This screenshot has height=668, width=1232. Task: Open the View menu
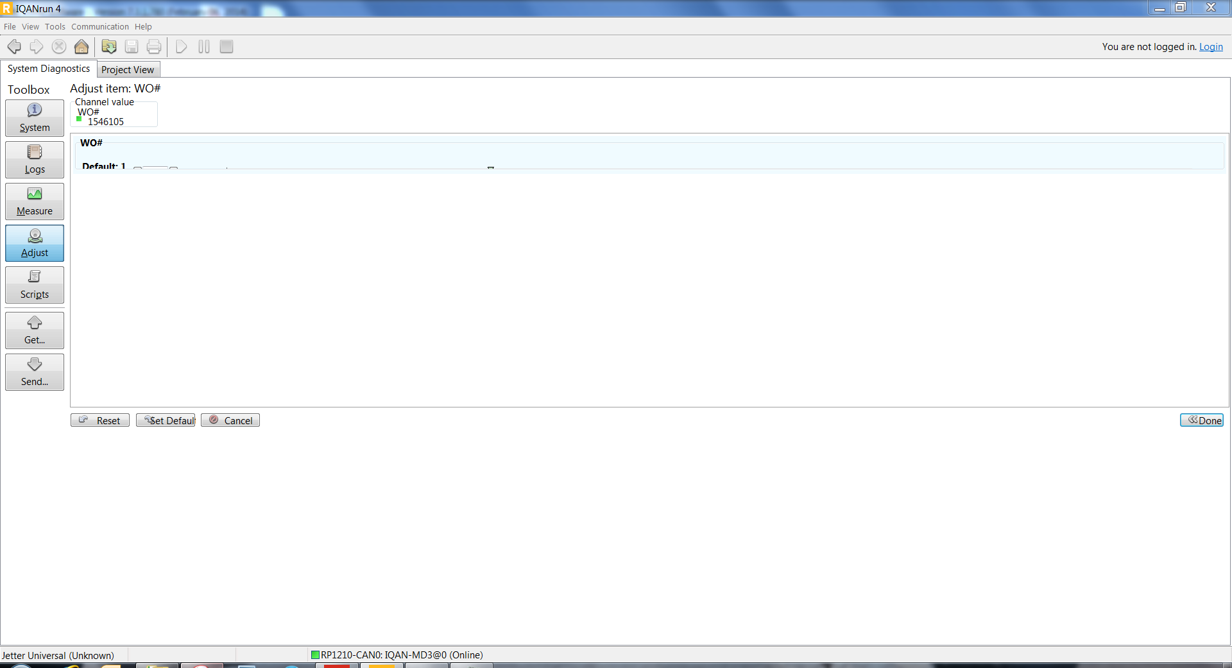30,26
